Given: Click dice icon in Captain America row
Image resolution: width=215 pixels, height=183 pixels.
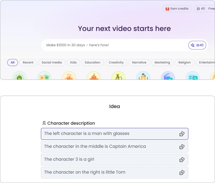Looking at the screenshot, I should 182,147.
